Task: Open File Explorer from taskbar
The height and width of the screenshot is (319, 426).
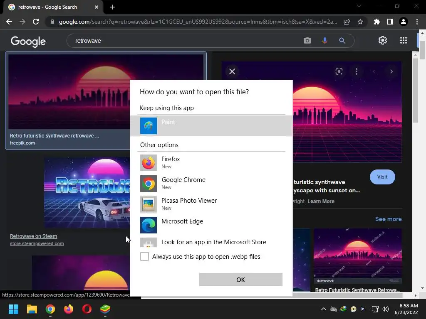Action: 32,309
